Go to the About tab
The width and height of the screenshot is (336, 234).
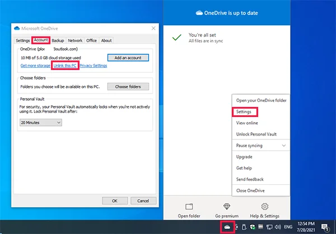(106, 40)
